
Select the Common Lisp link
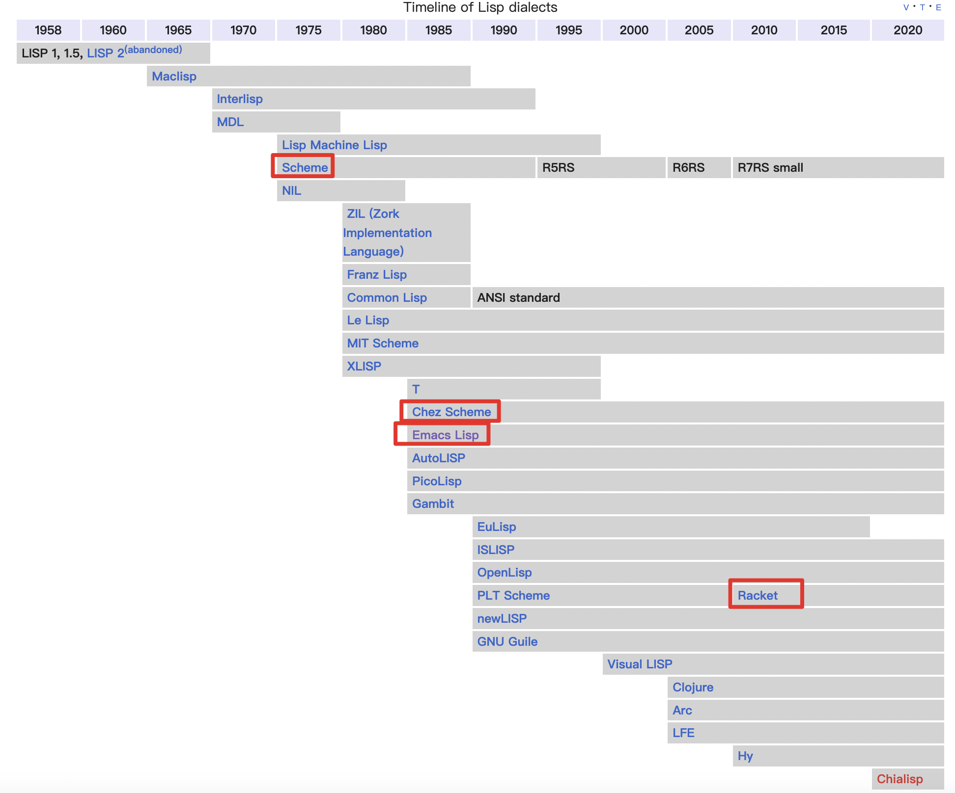coord(387,297)
